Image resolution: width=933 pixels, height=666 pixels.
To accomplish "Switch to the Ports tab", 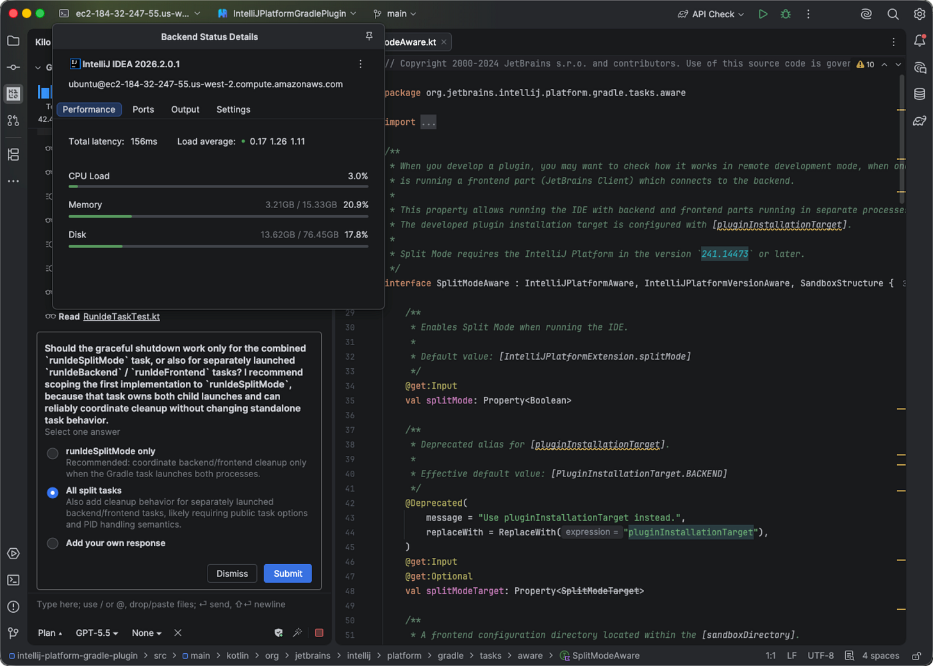I will point(144,110).
